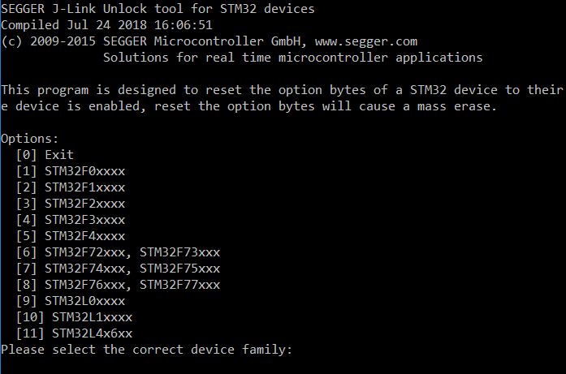Select the [9] STM32L0xxxx entry
This screenshot has width=566, height=374.
[71, 300]
